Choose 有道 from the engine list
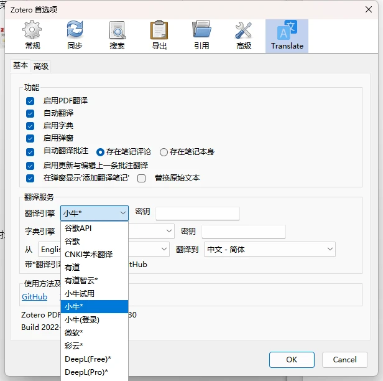This screenshot has height=381, width=383. pos(95,267)
